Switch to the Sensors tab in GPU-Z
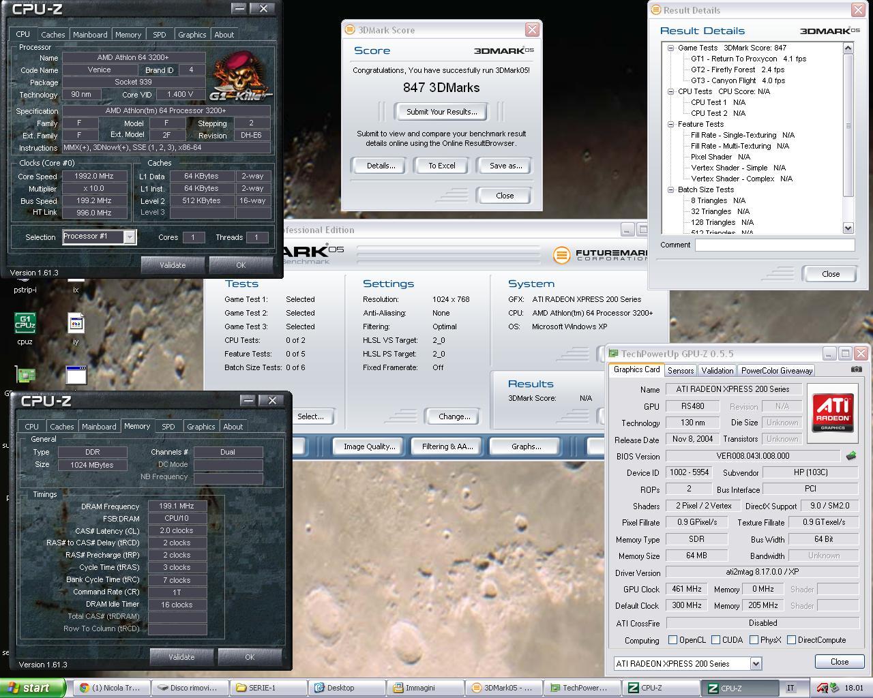The image size is (873, 698). pos(681,371)
